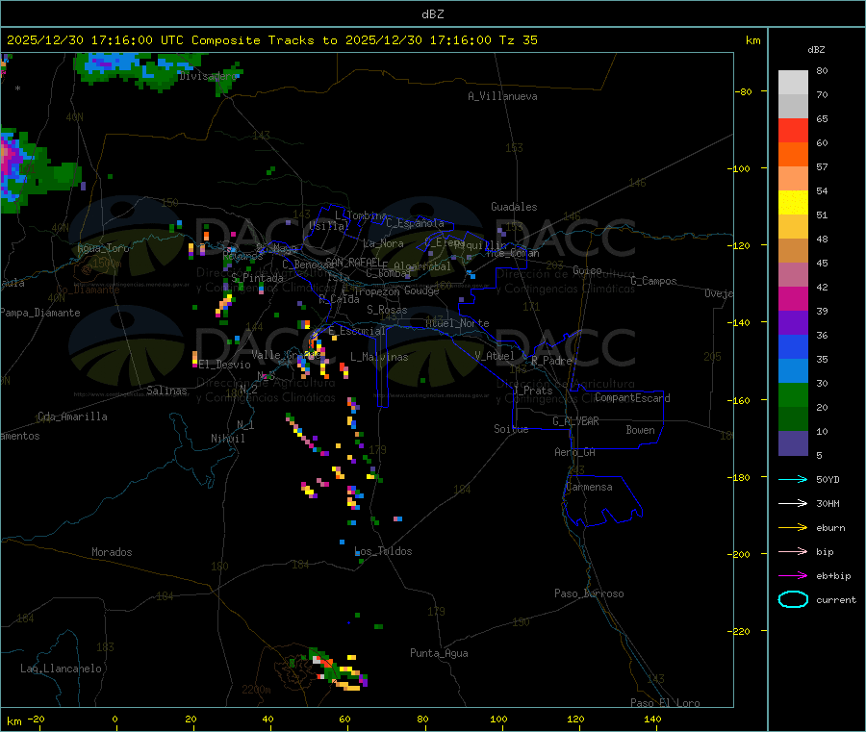866x732 pixels.
Task: Click the Pampa_Diamante map label
Action: pos(39,313)
